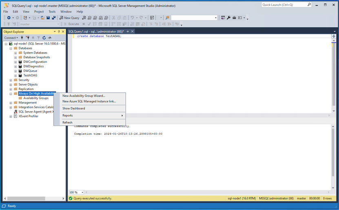This screenshot has width=339, height=210.
Task: Expand the TestAOAG database node
Action: coord(16,75)
